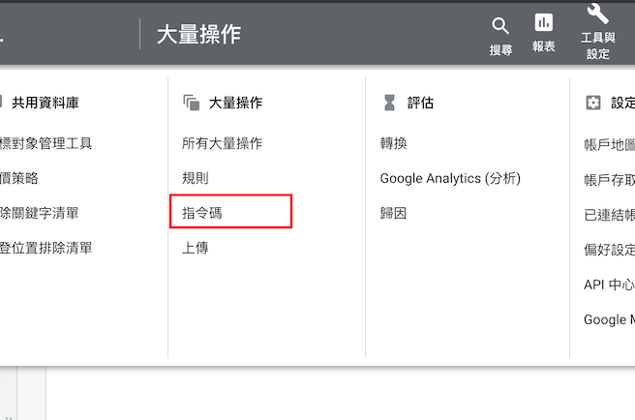Open the API 中心 link
This screenshot has width=635, height=420.
pos(609,285)
